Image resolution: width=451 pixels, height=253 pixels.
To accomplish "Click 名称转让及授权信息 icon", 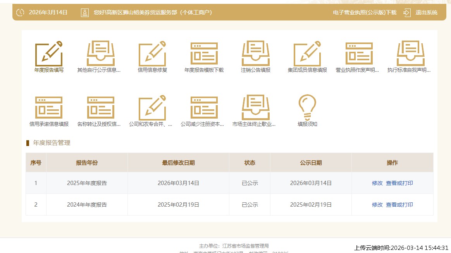I will click(x=100, y=107).
